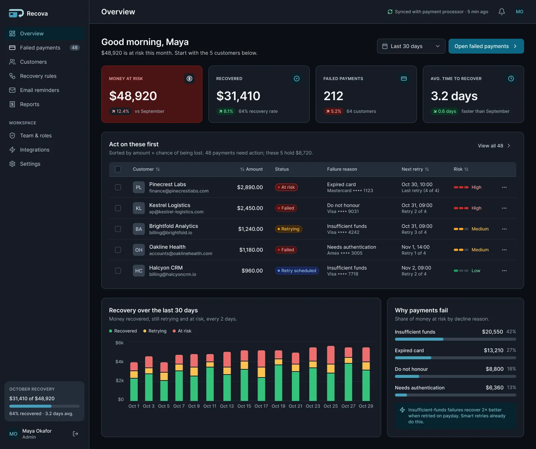
Task: Sort table by Next retry column
Action: (415, 169)
